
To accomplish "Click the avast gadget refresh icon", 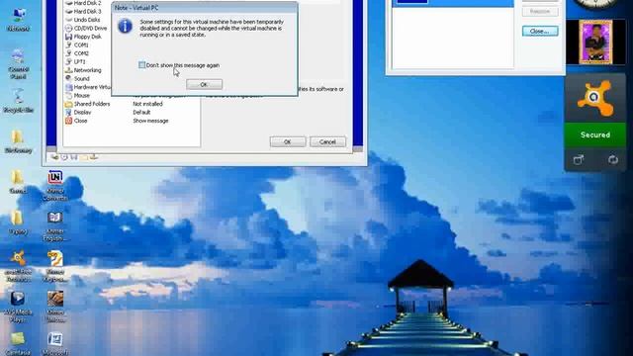I will tap(613, 160).
